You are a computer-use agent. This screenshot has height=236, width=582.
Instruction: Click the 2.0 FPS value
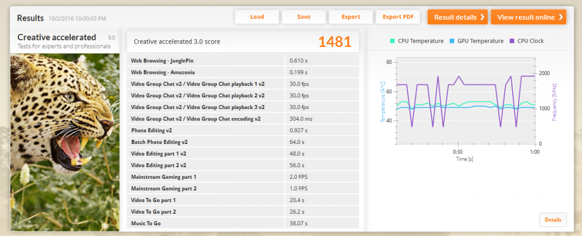pos(297,177)
